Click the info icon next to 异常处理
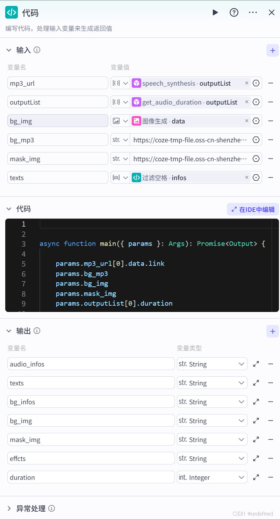Image resolution: width=280 pixels, height=519 pixels. point(51,508)
